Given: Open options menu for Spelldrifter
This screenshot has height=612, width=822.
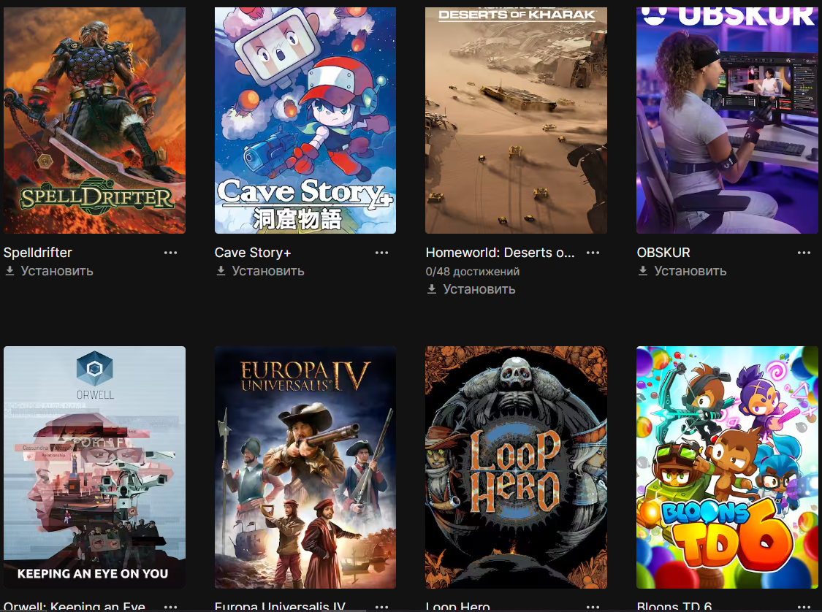Looking at the screenshot, I should (170, 253).
